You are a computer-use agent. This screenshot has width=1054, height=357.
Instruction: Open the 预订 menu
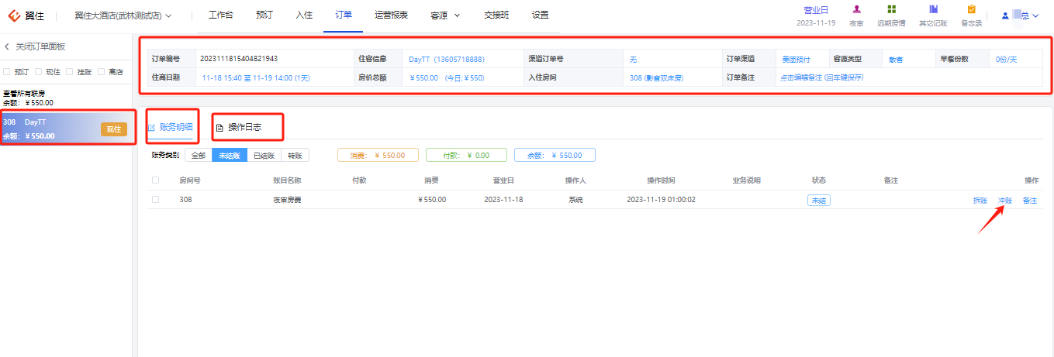pyautogui.click(x=264, y=15)
